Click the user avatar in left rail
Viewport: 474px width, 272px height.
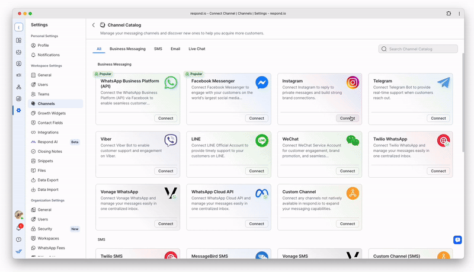pos(19,215)
